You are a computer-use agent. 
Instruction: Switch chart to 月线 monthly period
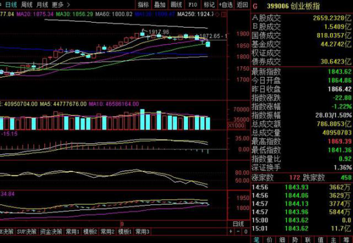(x=42, y=5)
